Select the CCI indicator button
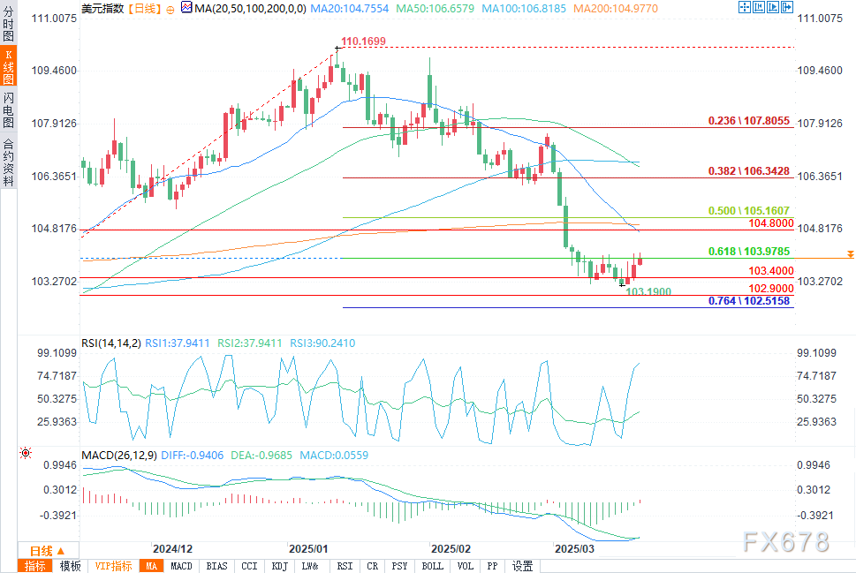The height and width of the screenshot is (573, 856). click(249, 566)
